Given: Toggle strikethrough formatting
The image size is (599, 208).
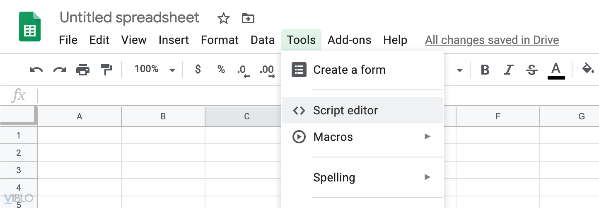Looking at the screenshot, I should pyautogui.click(x=531, y=70).
